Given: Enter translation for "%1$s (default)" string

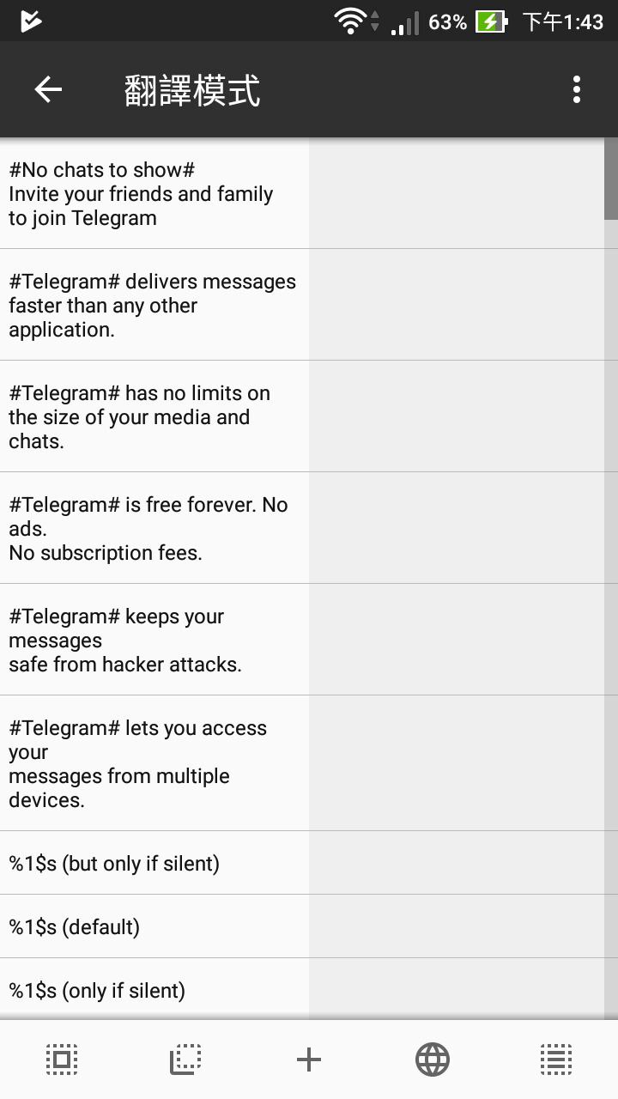Looking at the screenshot, I should click(x=457, y=926).
